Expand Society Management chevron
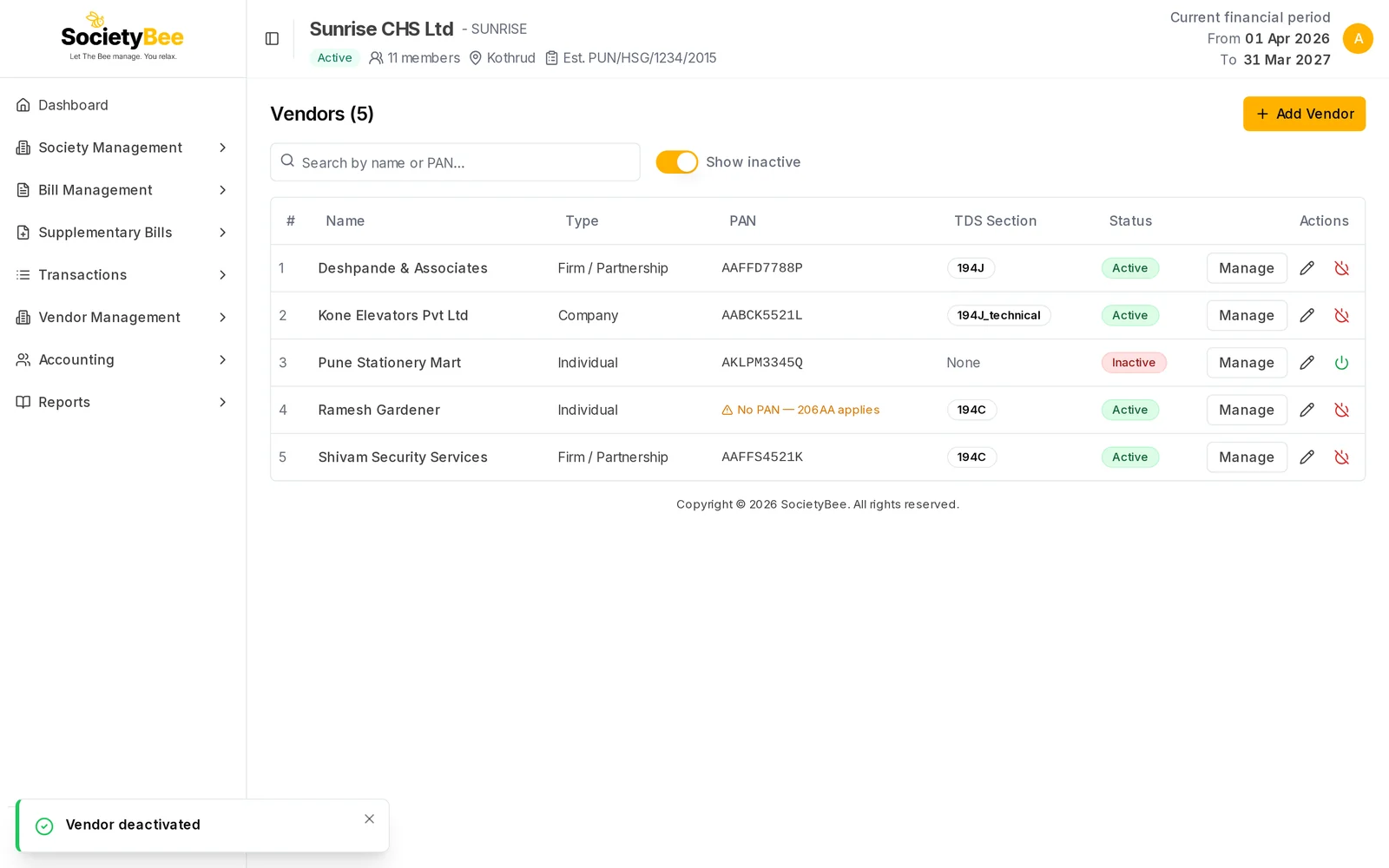 pos(223,148)
